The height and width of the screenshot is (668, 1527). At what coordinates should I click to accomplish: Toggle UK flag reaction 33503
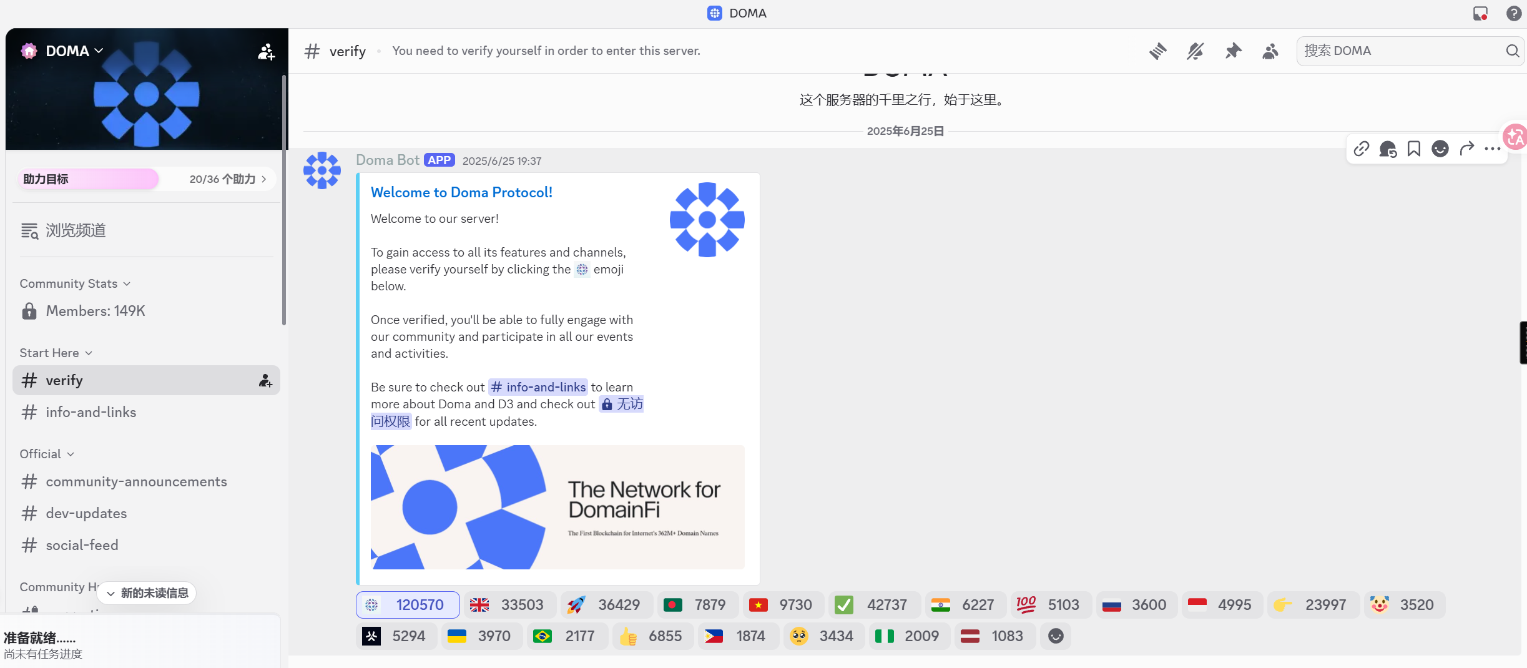pos(509,605)
